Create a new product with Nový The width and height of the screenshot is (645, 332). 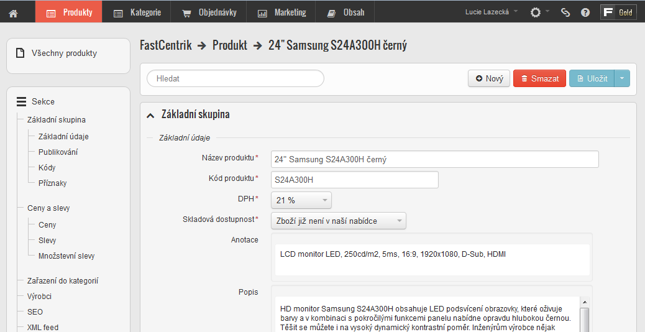point(489,78)
